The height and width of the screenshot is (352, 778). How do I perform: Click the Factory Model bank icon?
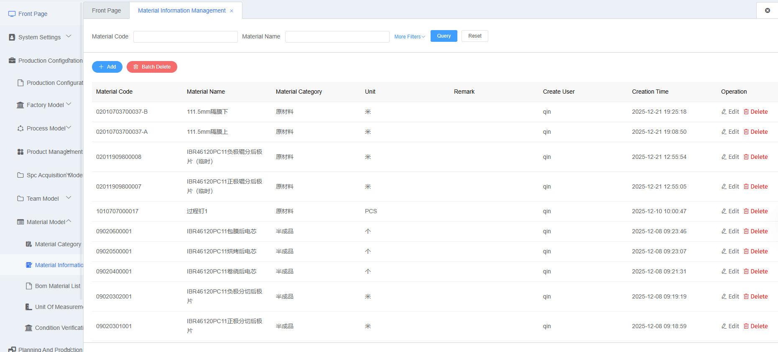20,105
